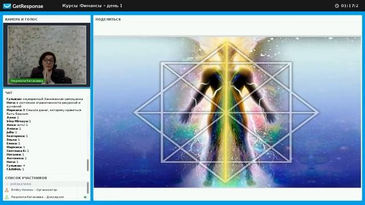
Task: Click the julia chat message
Action: [x=11, y=132]
